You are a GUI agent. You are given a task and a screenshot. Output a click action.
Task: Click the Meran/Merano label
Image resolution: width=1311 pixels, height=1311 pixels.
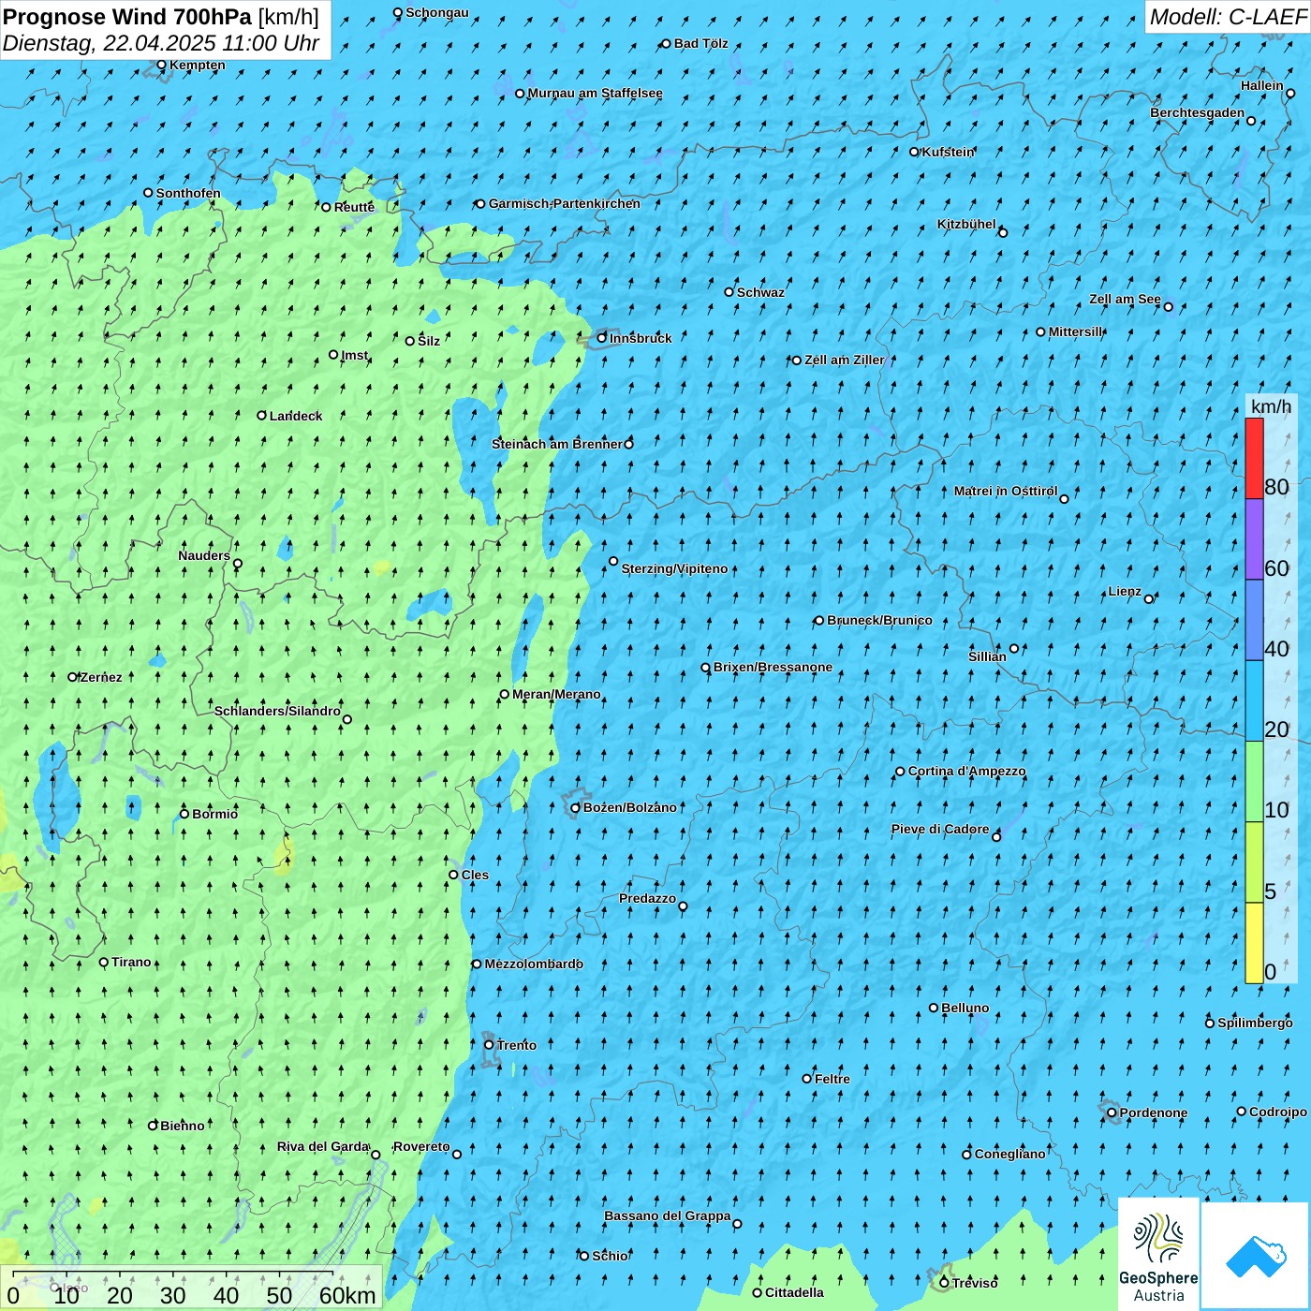coord(556,694)
